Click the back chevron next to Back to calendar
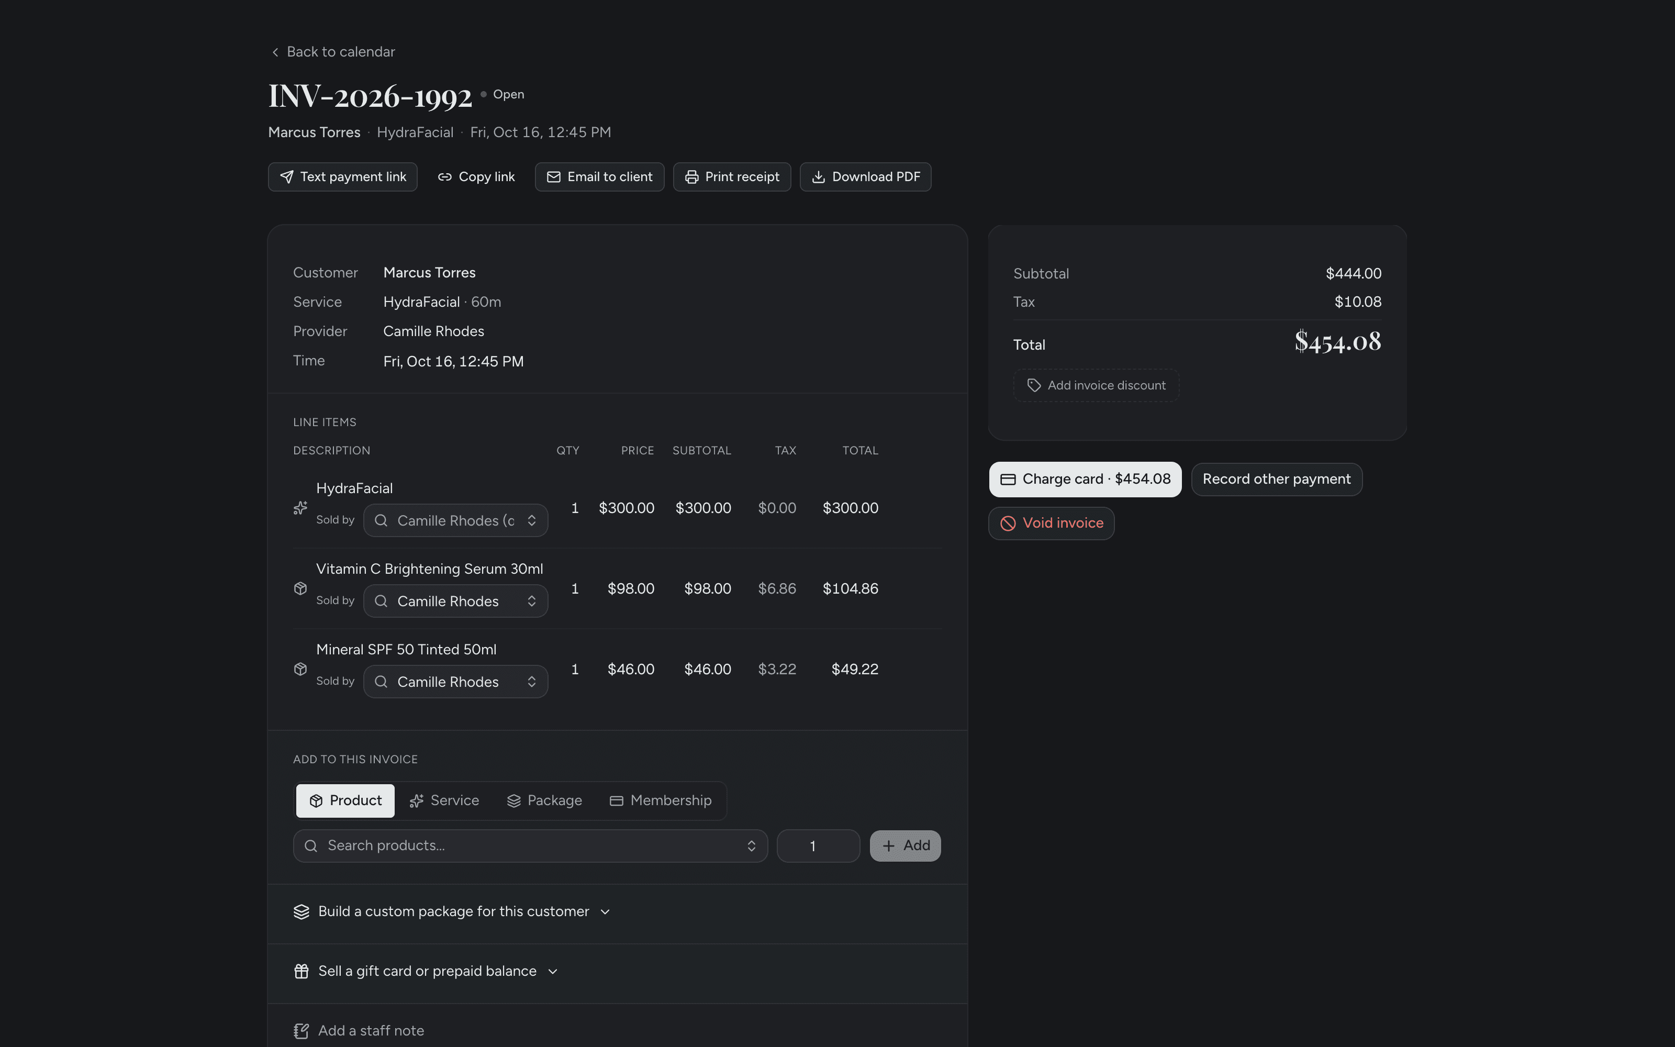This screenshot has height=1047, width=1675. 275,53
